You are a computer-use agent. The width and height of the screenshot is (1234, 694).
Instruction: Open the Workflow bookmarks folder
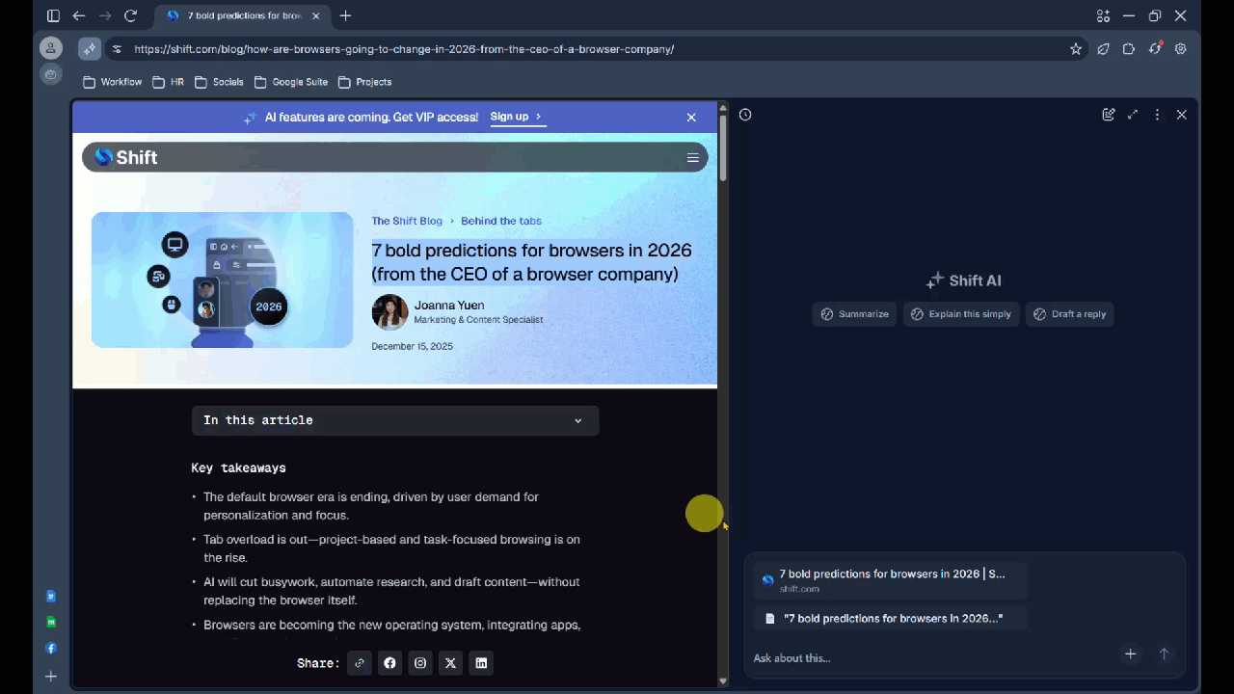tap(113, 82)
